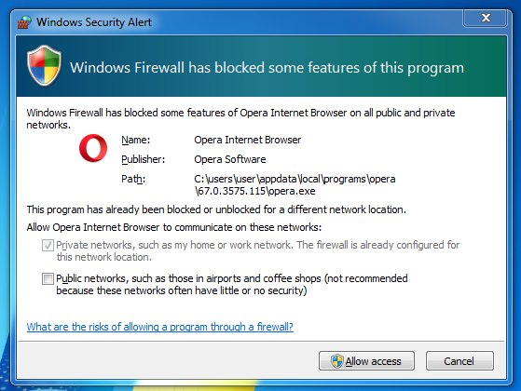The height and width of the screenshot is (391, 521).
Task: Click the Windows Firewall brick wall title icon
Action: click(x=24, y=22)
